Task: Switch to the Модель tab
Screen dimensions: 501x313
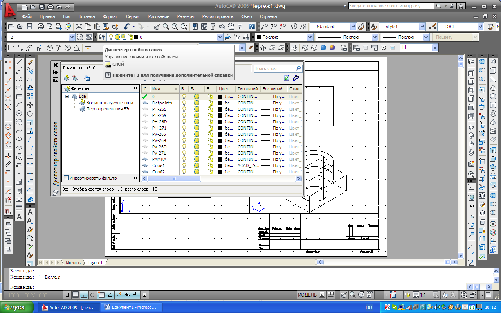Action: (x=73, y=263)
